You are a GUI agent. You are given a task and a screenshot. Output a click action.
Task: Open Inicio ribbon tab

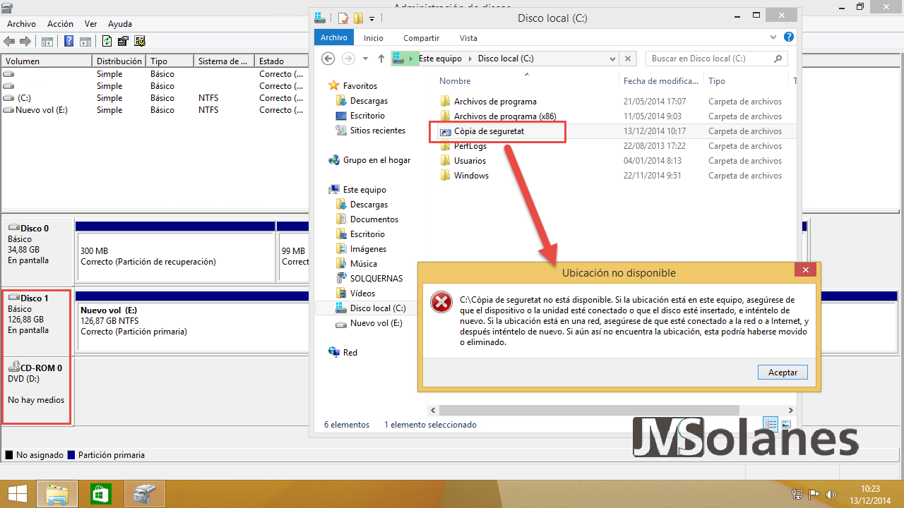[374, 38]
